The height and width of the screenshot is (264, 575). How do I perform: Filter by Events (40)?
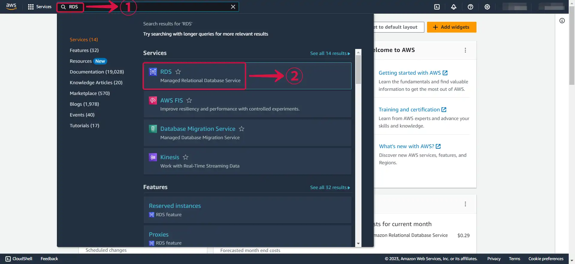(82, 115)
